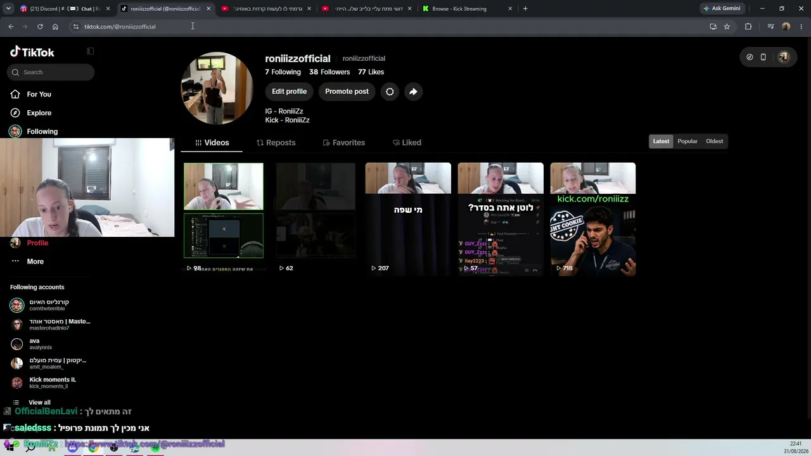
Task: View site information icon in address bar
Action: [x=76, y=27]
